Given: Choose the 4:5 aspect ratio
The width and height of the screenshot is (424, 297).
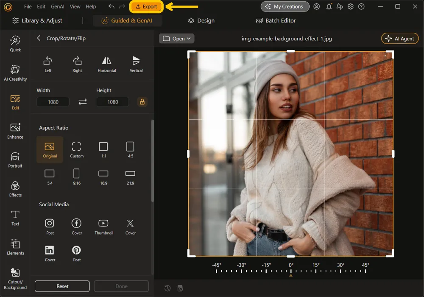Looking at the screenshot, I should click(x=130, y=150).
